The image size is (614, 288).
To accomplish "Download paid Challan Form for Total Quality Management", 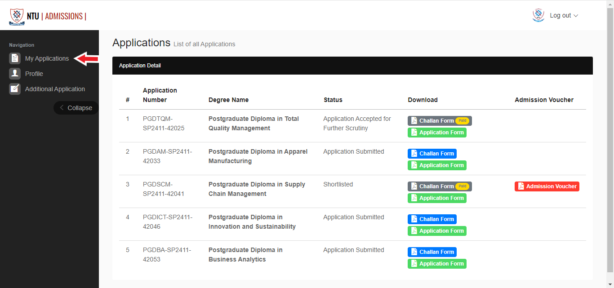I will click(436, 121).
